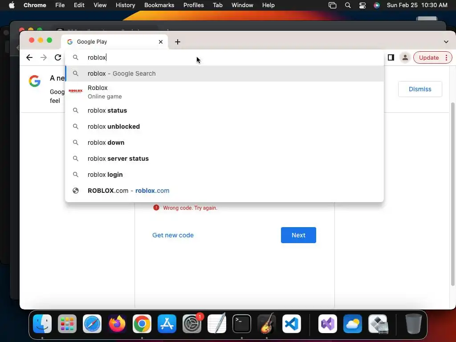Open the Apple menu
Viewport: 456px width, 342px height.
12,5
